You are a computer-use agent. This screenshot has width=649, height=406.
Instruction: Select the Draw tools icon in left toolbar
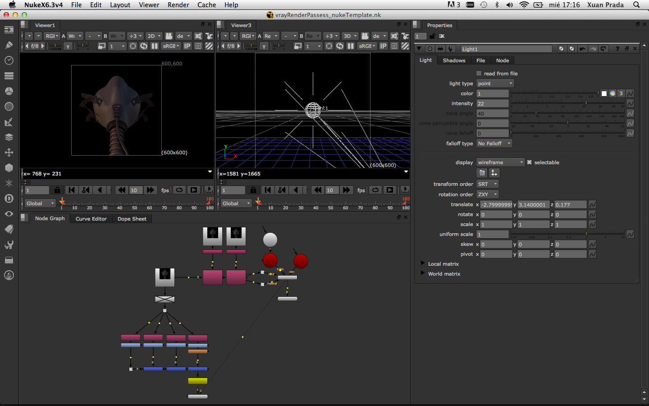(x=9, y=45)
